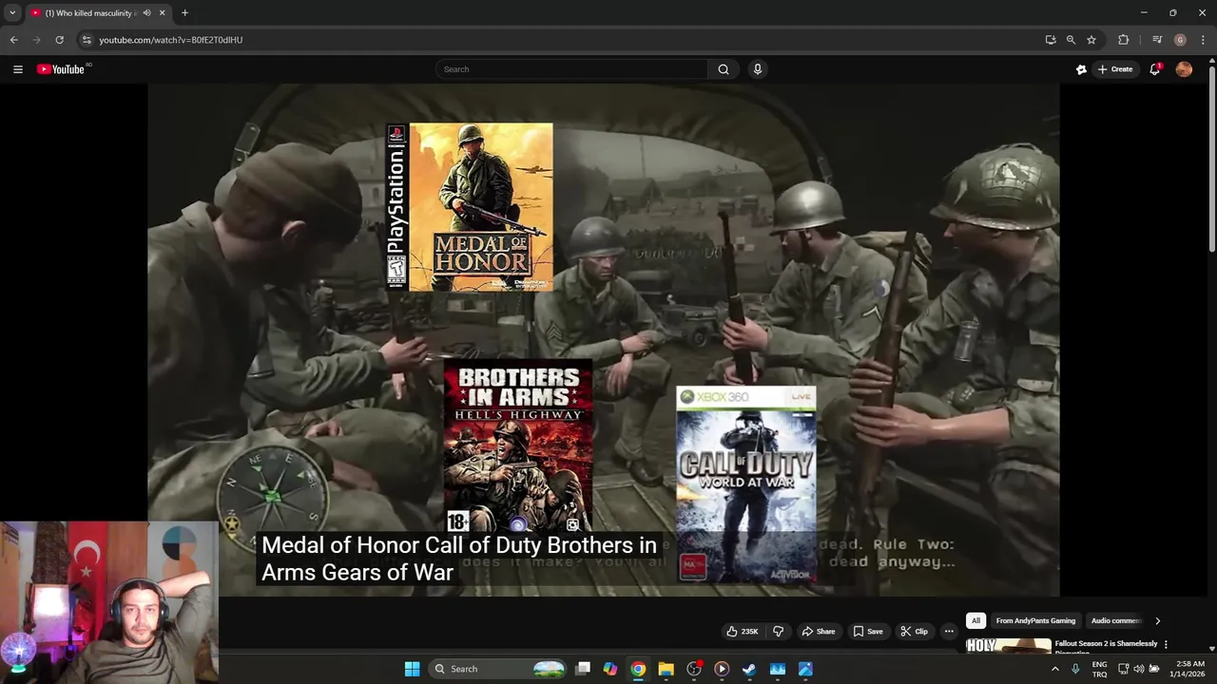The image size is (1217, 684).
Task: Click the ENG TRQ language indicator
Action: (x=1099, y=669)
